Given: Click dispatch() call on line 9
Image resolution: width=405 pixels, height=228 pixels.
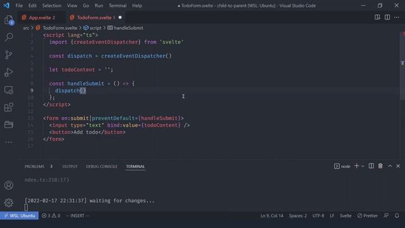Looking at the screenshot, I should 70,91.
